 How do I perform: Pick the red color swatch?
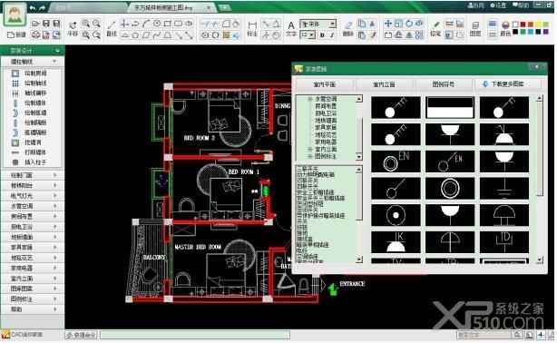click(x=523, y=24)
